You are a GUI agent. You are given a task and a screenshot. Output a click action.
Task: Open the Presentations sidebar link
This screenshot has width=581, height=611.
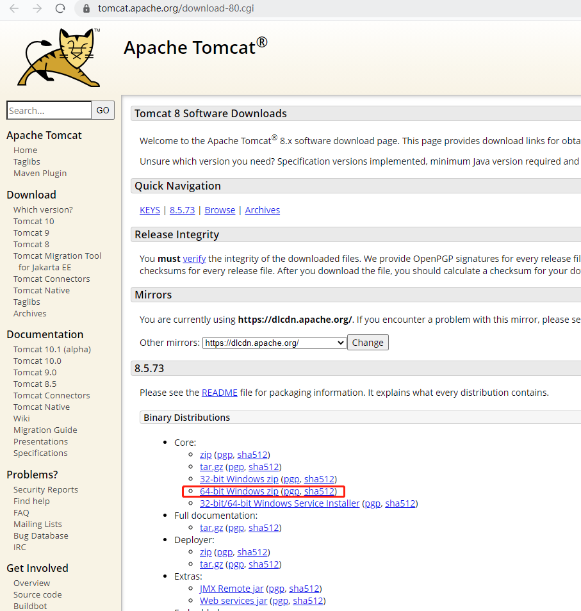[40, 441]
